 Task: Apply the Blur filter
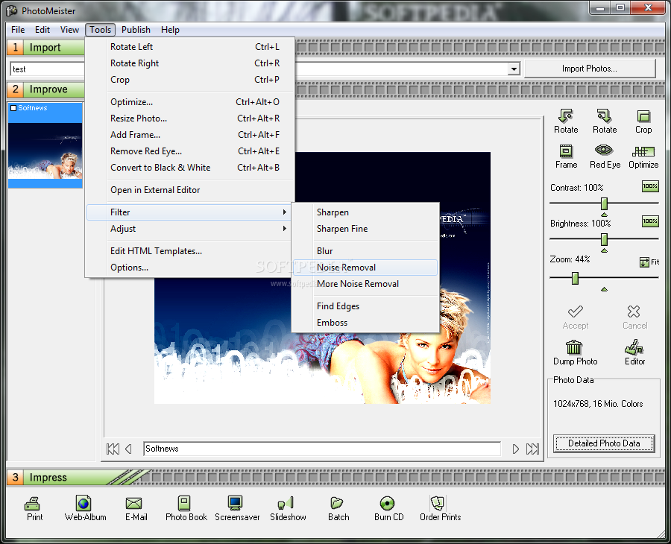click(365, 251)
